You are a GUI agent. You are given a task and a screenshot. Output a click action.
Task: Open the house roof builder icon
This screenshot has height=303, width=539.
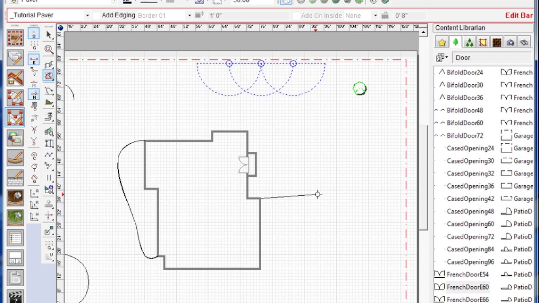[16, 78]
